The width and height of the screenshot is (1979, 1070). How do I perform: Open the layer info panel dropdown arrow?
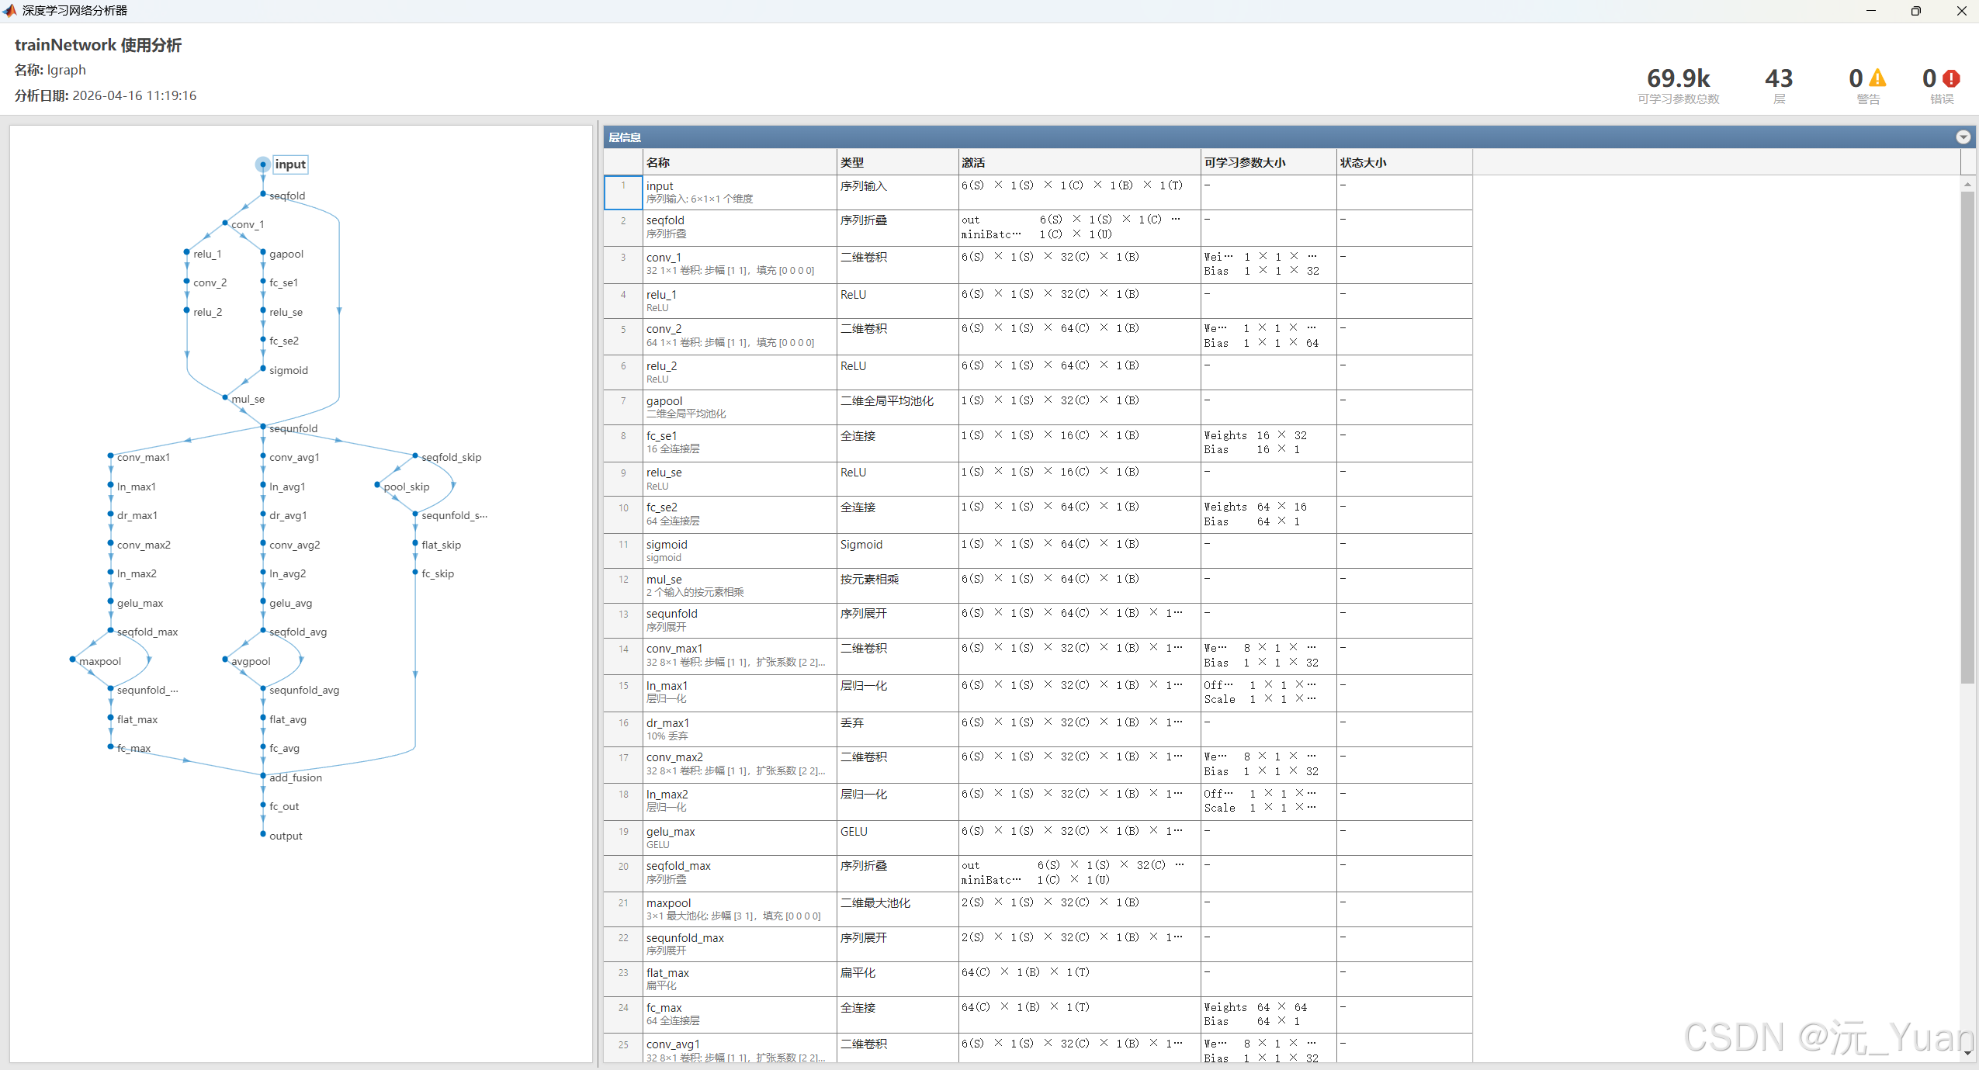pyautogui.click(x=1963, y=137)
